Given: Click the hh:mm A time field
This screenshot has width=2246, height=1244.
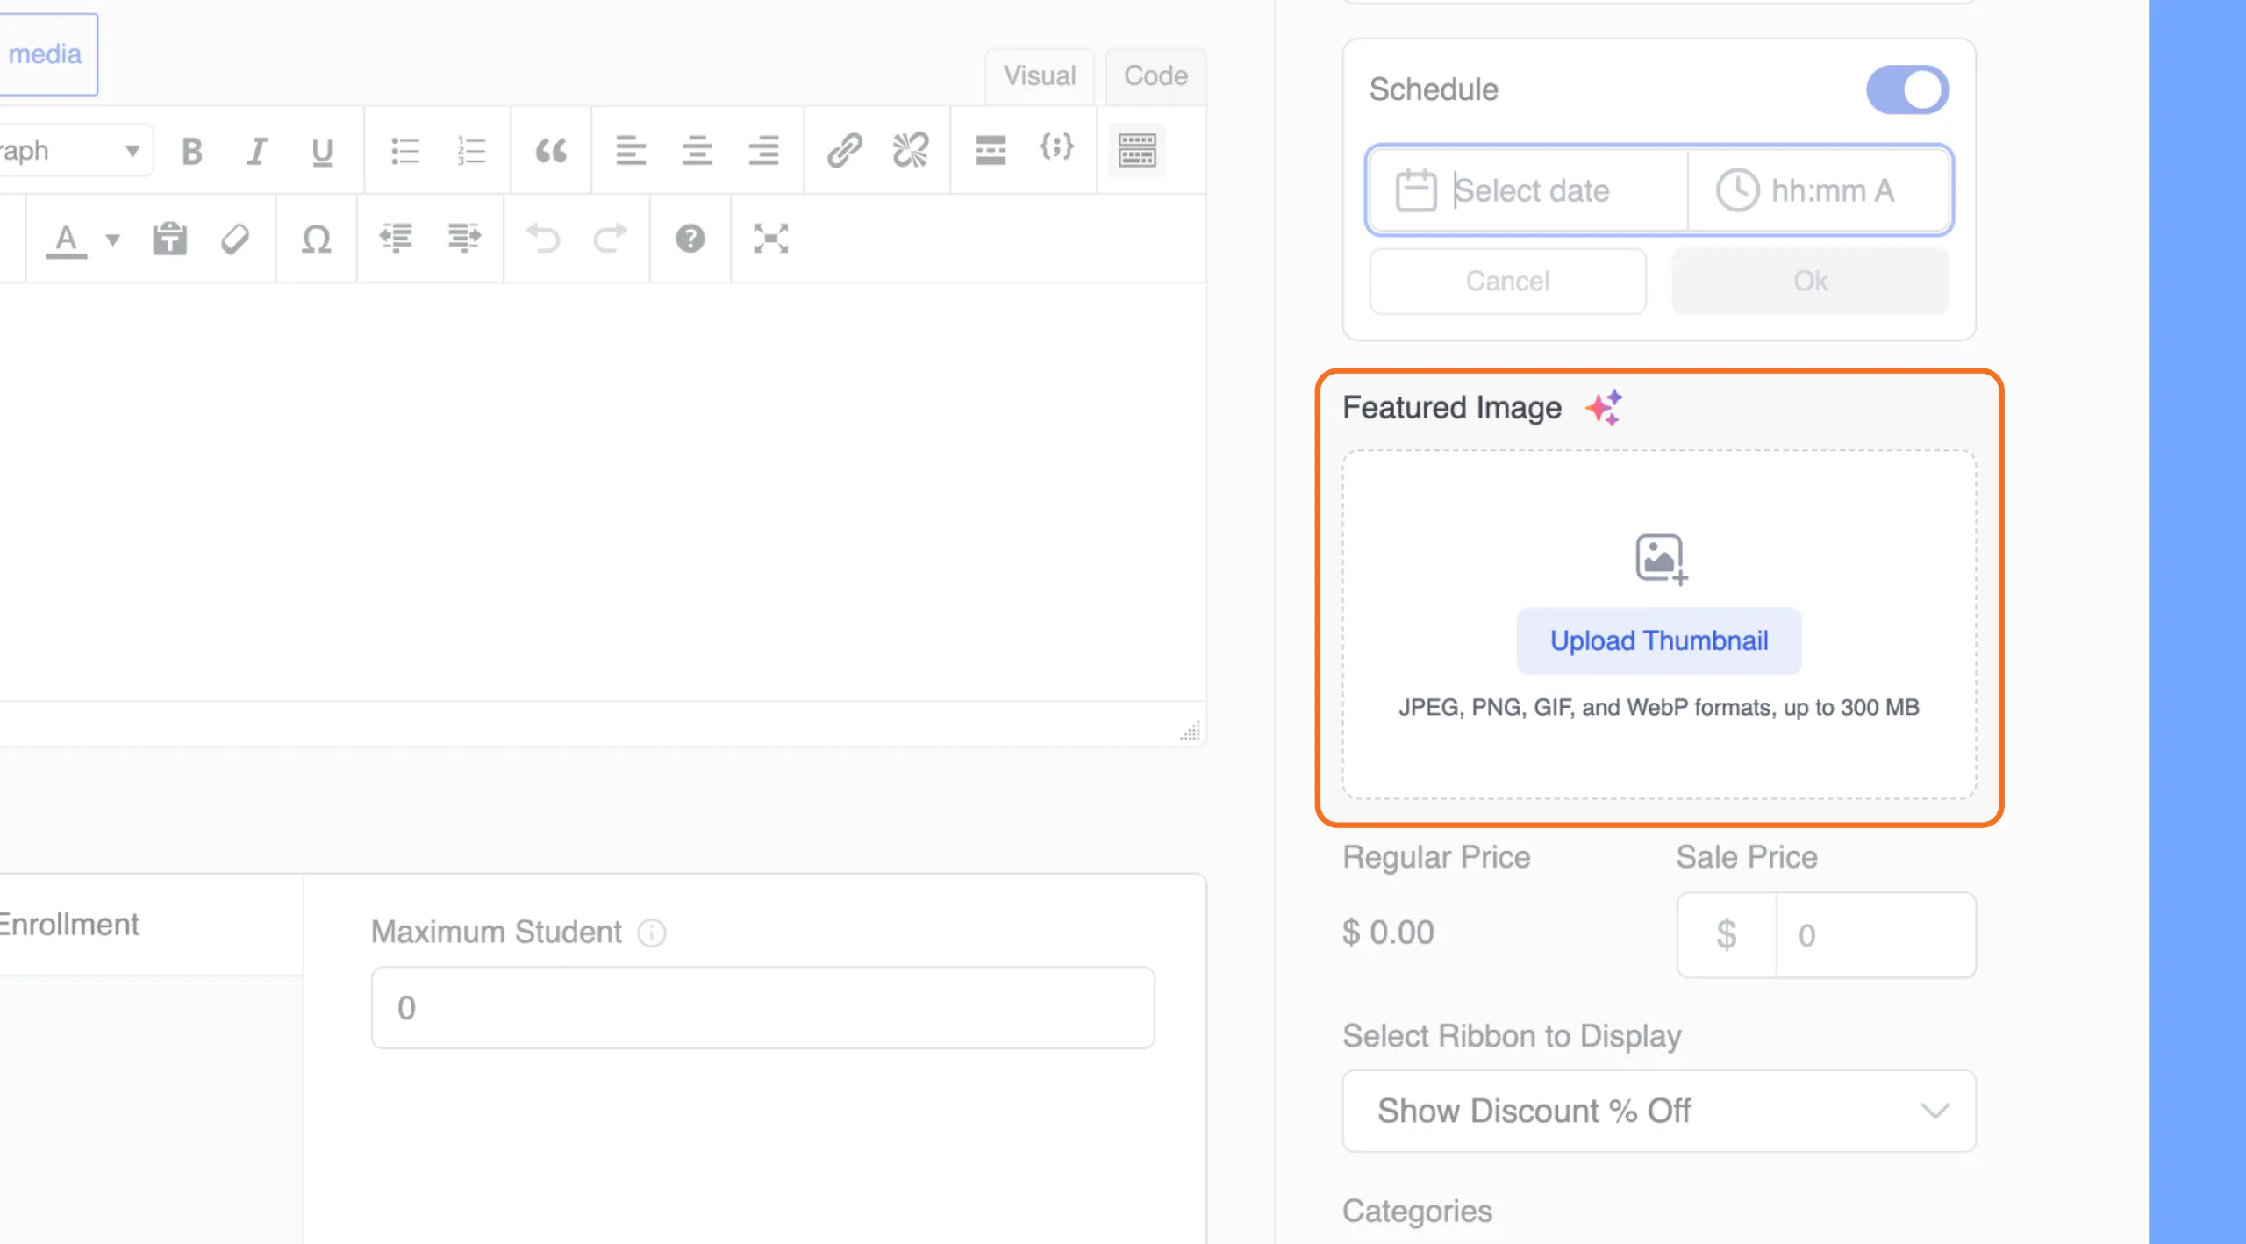Looking at the screenshot, I should point(1818,190).
